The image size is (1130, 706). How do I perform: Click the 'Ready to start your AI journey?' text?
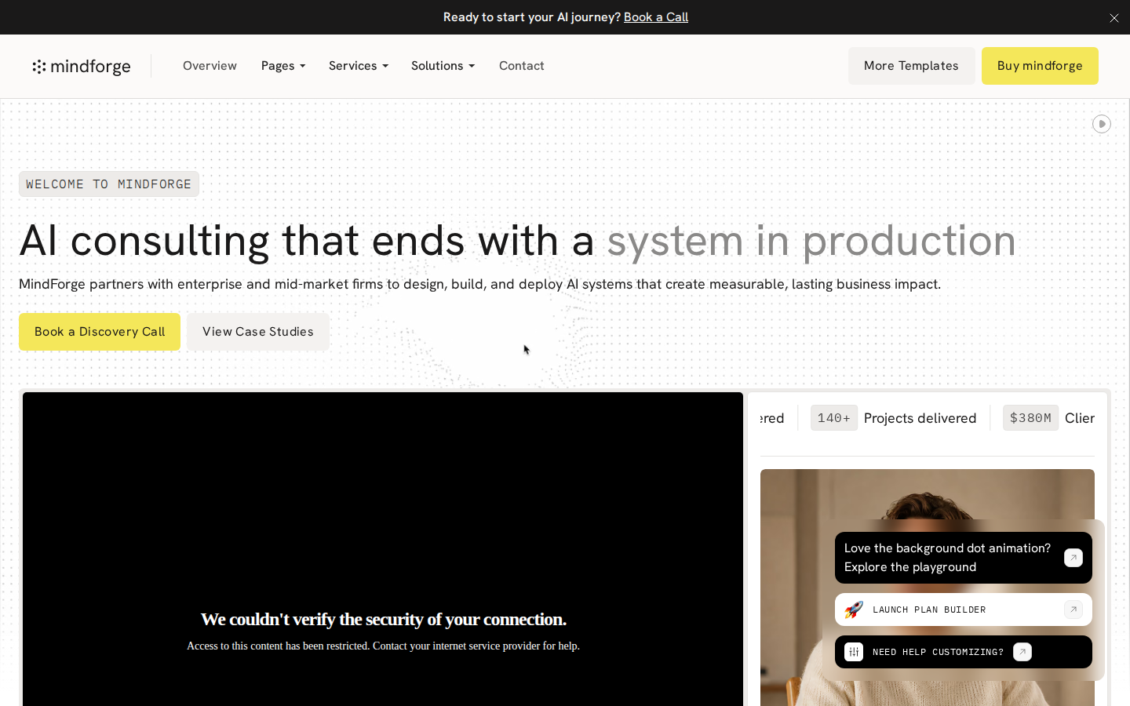531,17
